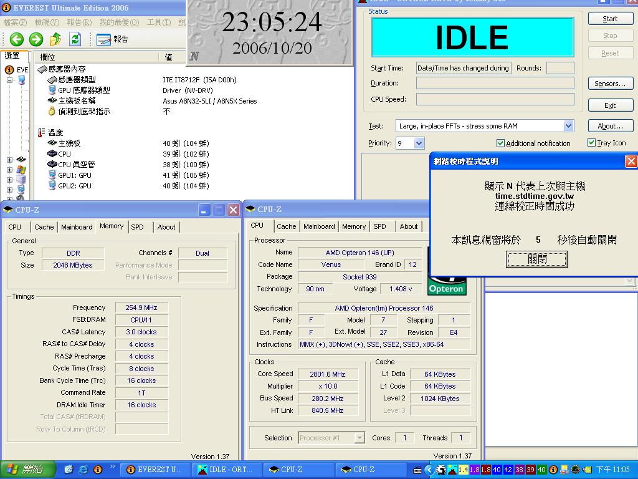This screenshot has width=638, height=479.
Task: Launch EVEREST from the quick launch icon
Action: (98, 470)
